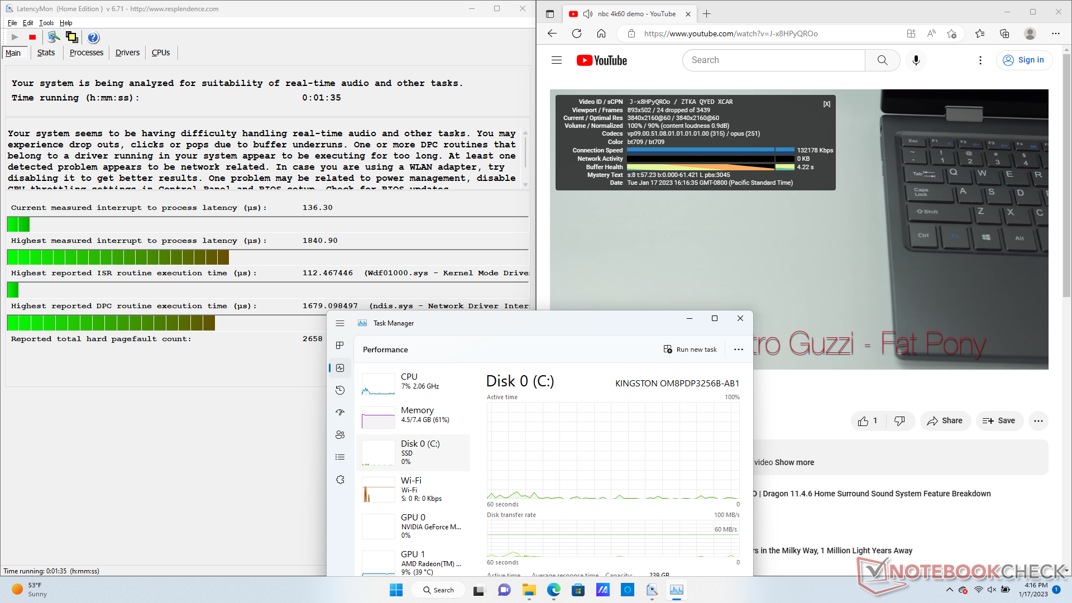
Task: Mute the YouTube tab via speaker icon
Action: point(588,14)
